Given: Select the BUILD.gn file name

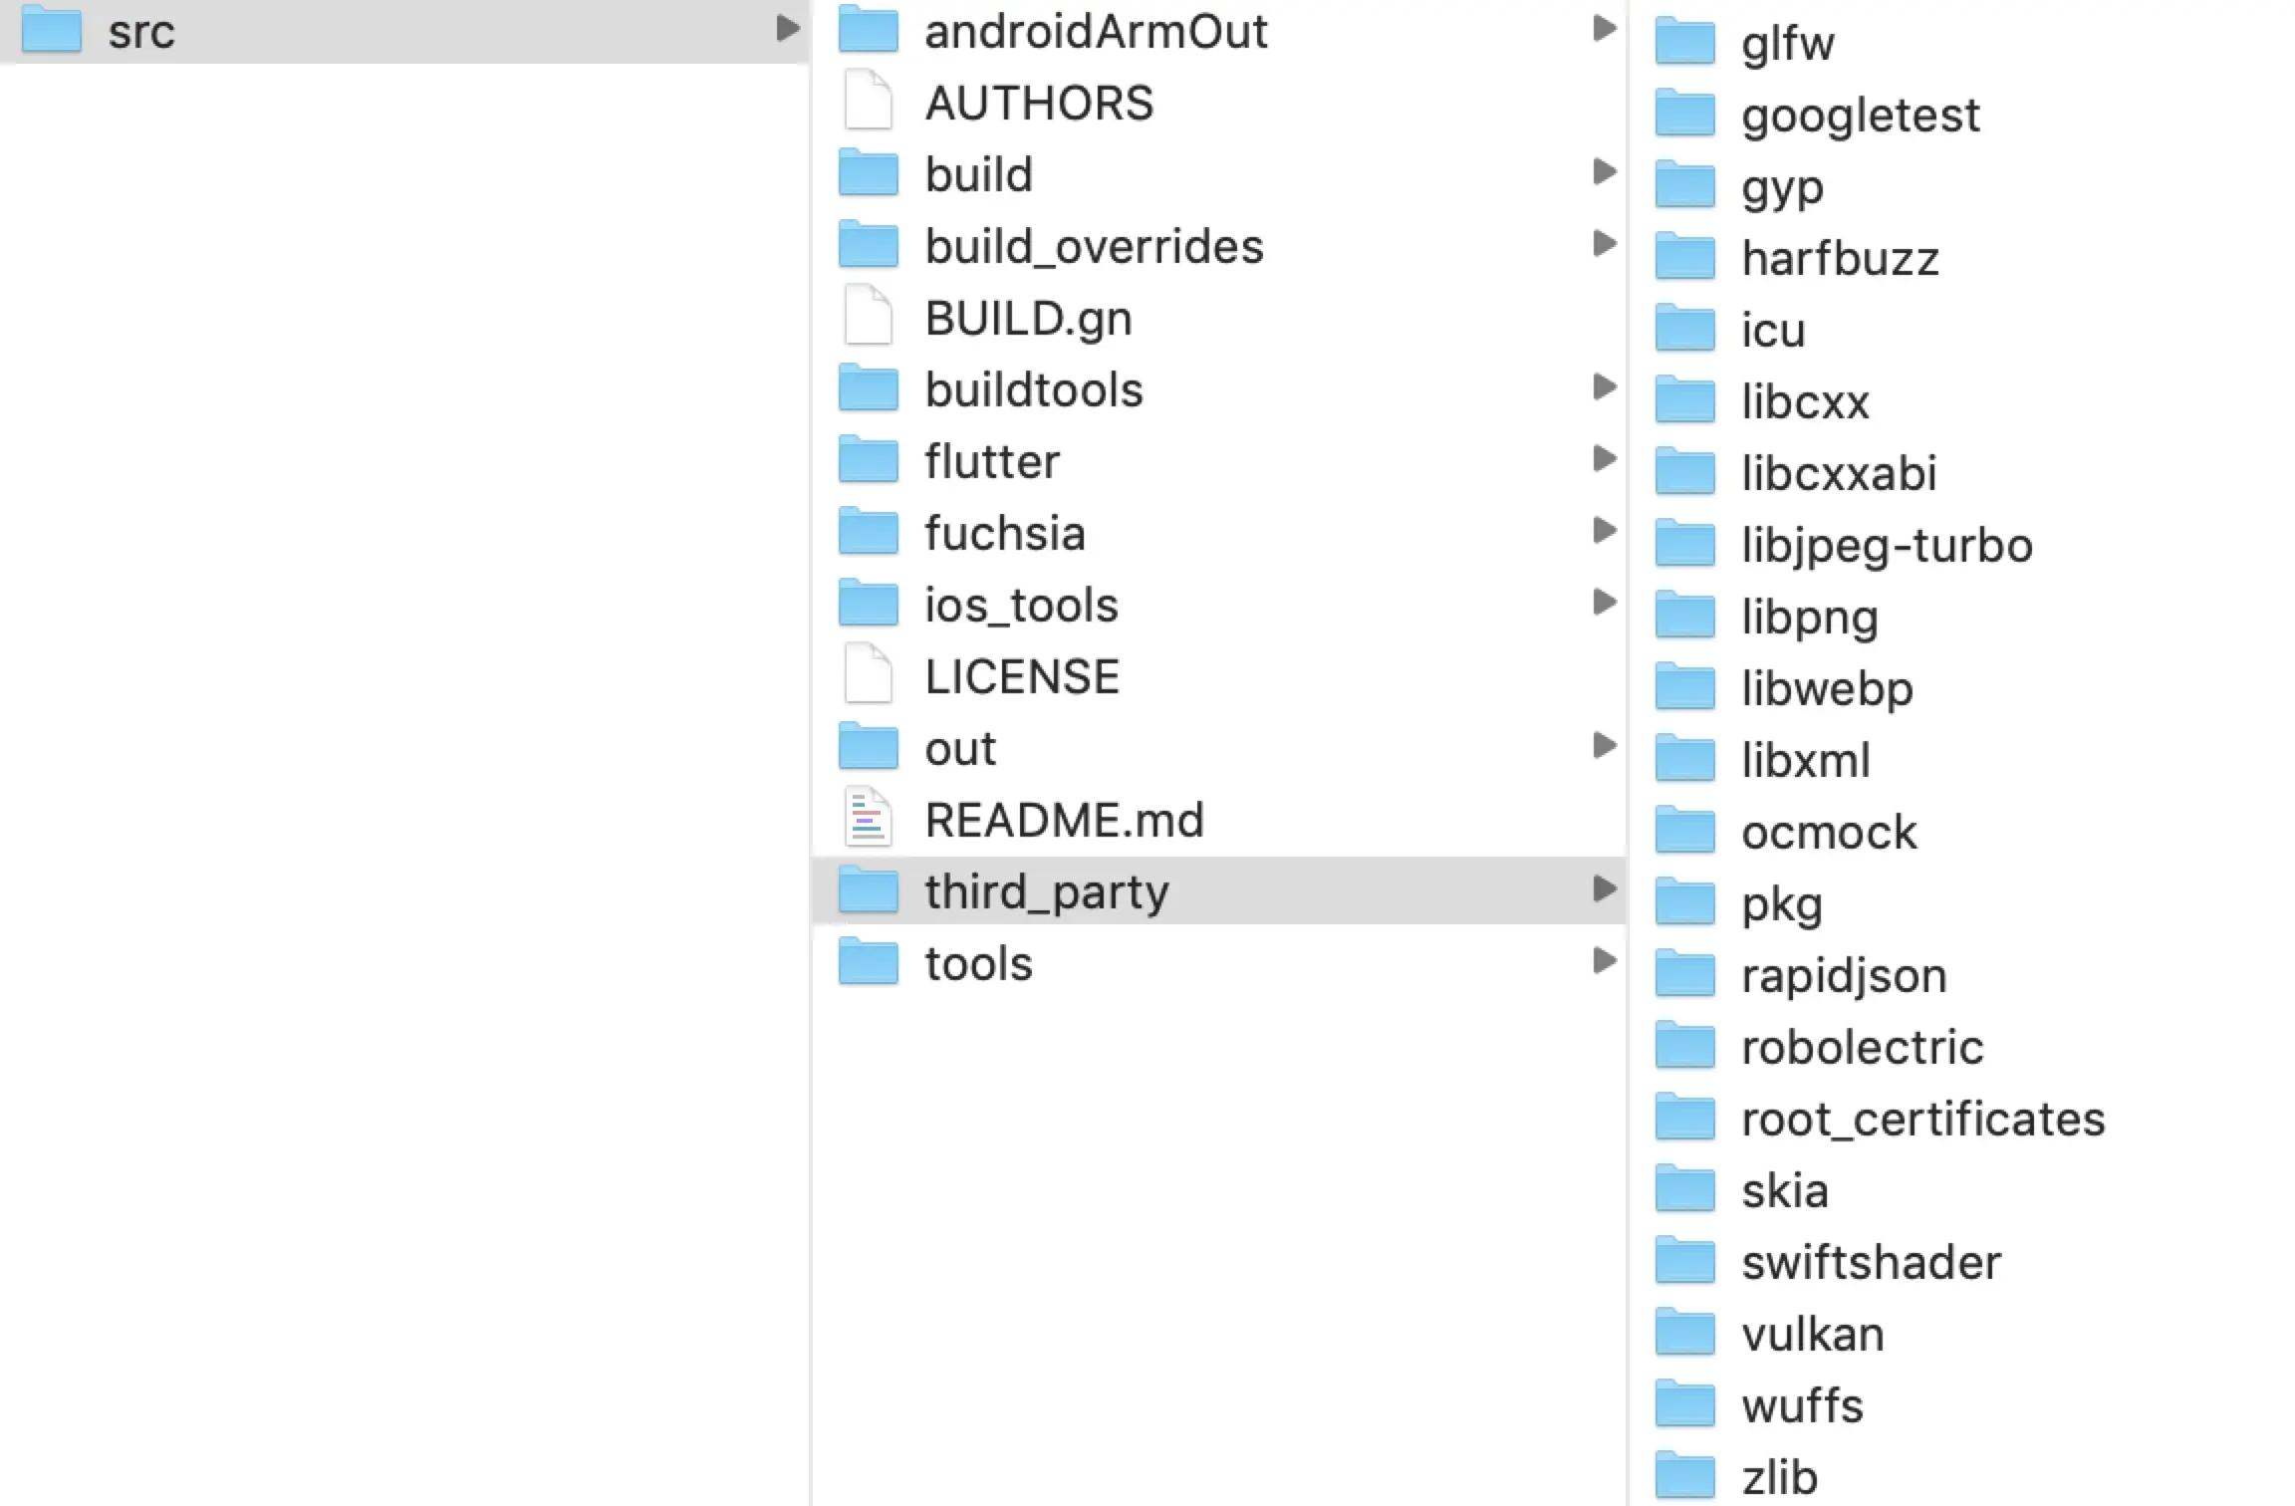Looking at the screenshot, I should coord(1028,320).
